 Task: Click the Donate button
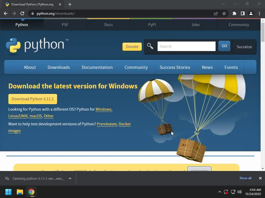pyautogui.click(x=132, y=47)
